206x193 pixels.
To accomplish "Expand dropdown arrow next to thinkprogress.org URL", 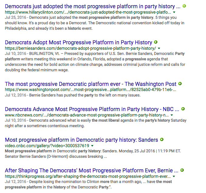I will pos(174,176).
